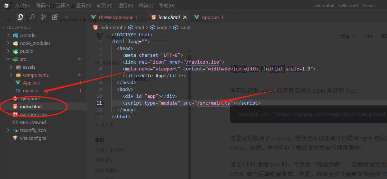387x179 pixels.
Task: Open the 终端(T) menu
Action: (146, 5)
